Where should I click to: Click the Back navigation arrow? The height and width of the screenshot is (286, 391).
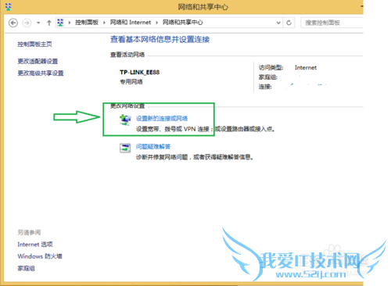tap(13, 23)
